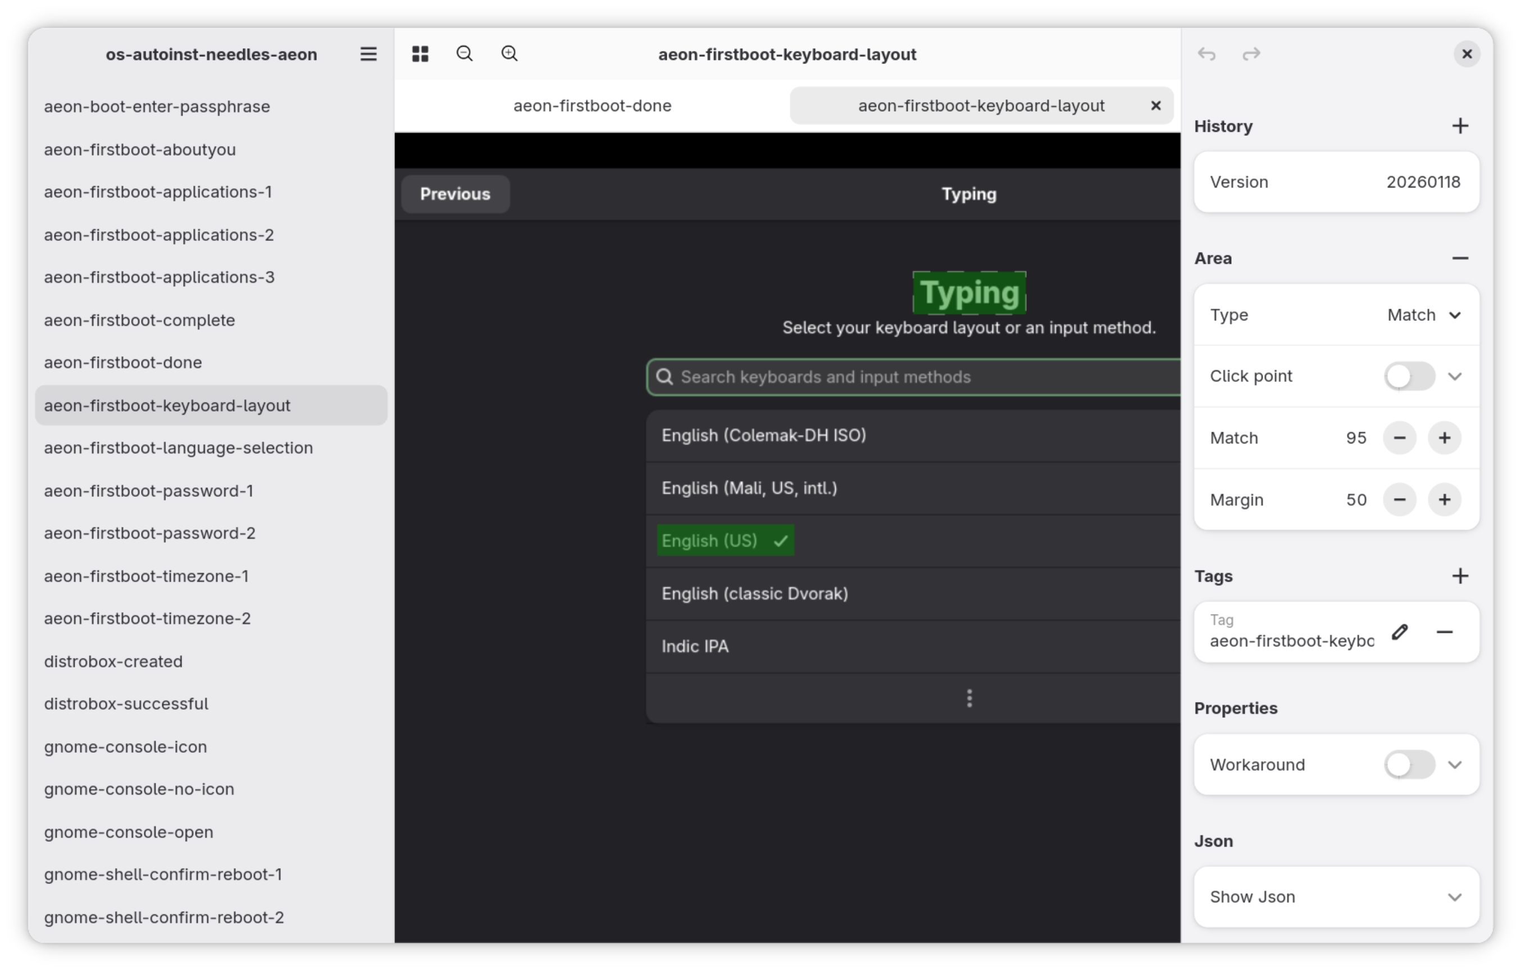Viewport: 1521px width, 971px height.
Task: Add a new History entry
Action: point(1460,126)
